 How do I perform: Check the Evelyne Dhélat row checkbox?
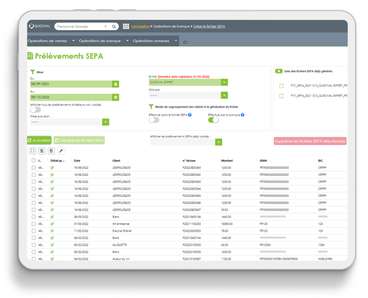[33, 231]
